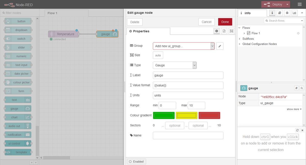The height and width of the screenshot is (165, 306).
Task: Select the template node in palette
Action: coord(18,152)
